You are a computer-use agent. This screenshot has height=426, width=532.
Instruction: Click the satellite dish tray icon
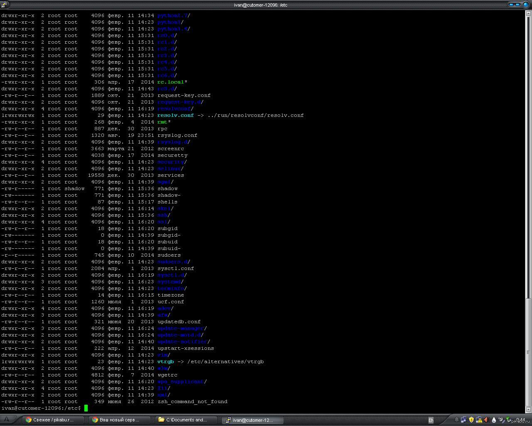[x=501, y=420]
